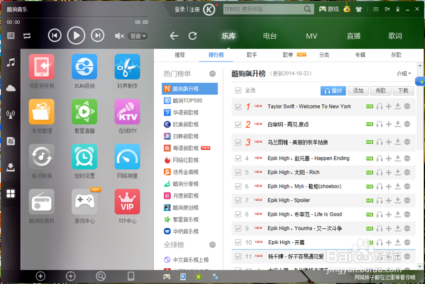Click the search magnifier icon
The width and height of the screenshot is (425, 284).
307,9
